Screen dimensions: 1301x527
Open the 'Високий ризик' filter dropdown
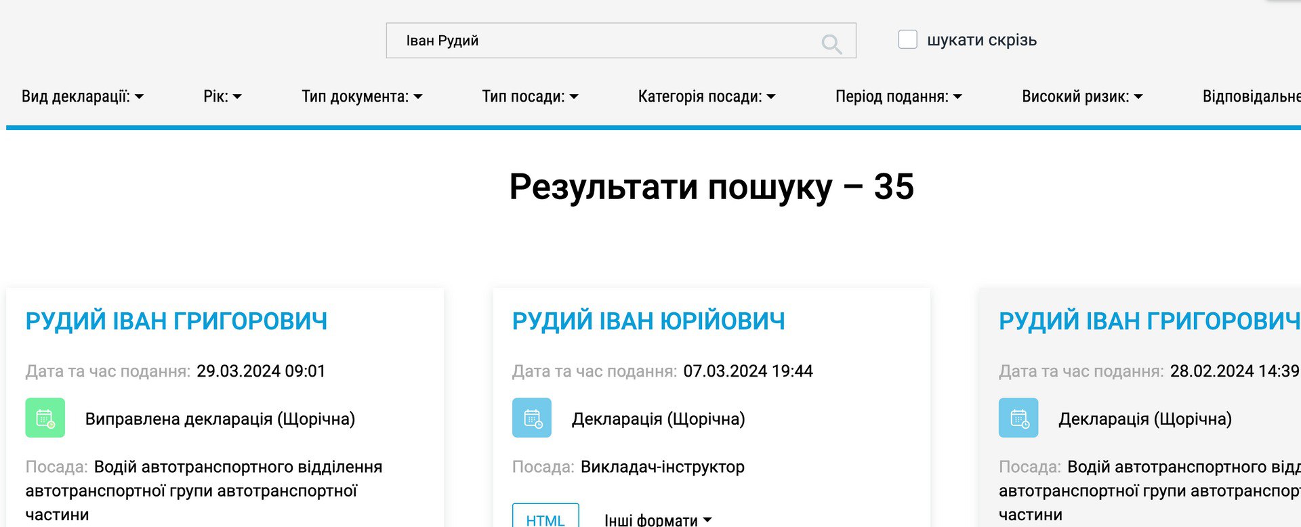pos(1082,97)
